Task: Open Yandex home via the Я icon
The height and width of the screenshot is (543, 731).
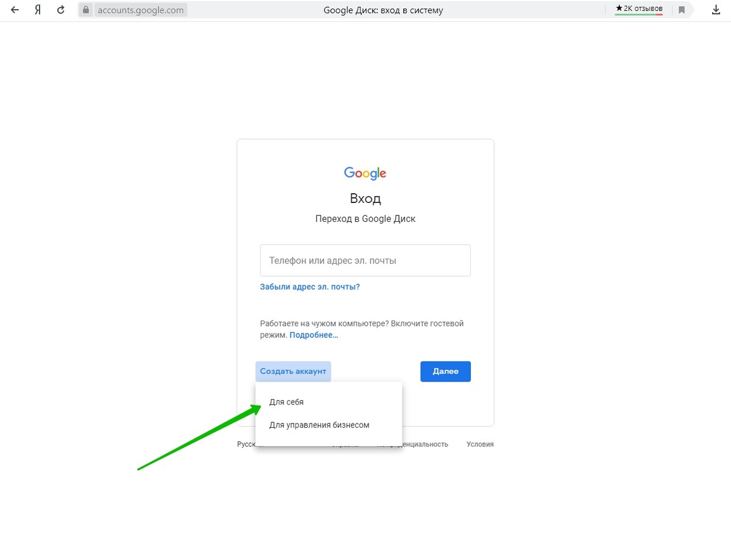Action: point(37,10)
